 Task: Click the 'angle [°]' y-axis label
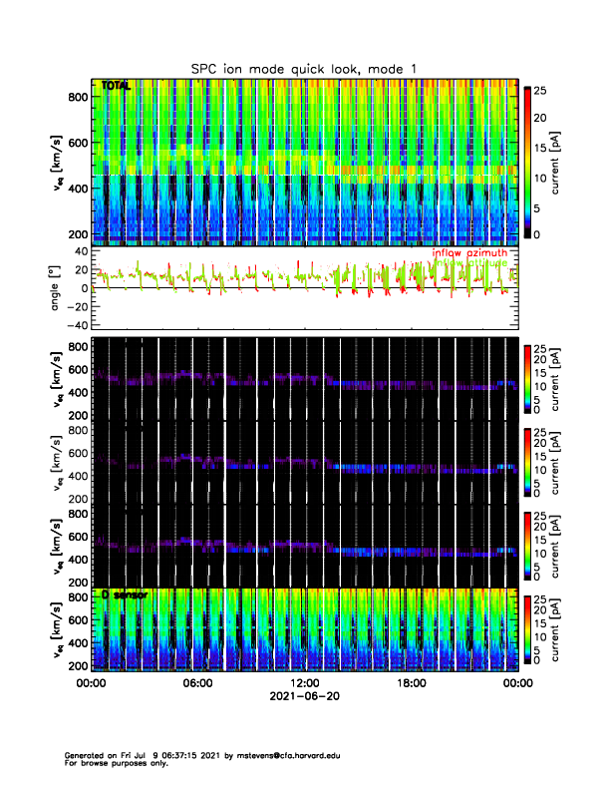coord(57,287)
